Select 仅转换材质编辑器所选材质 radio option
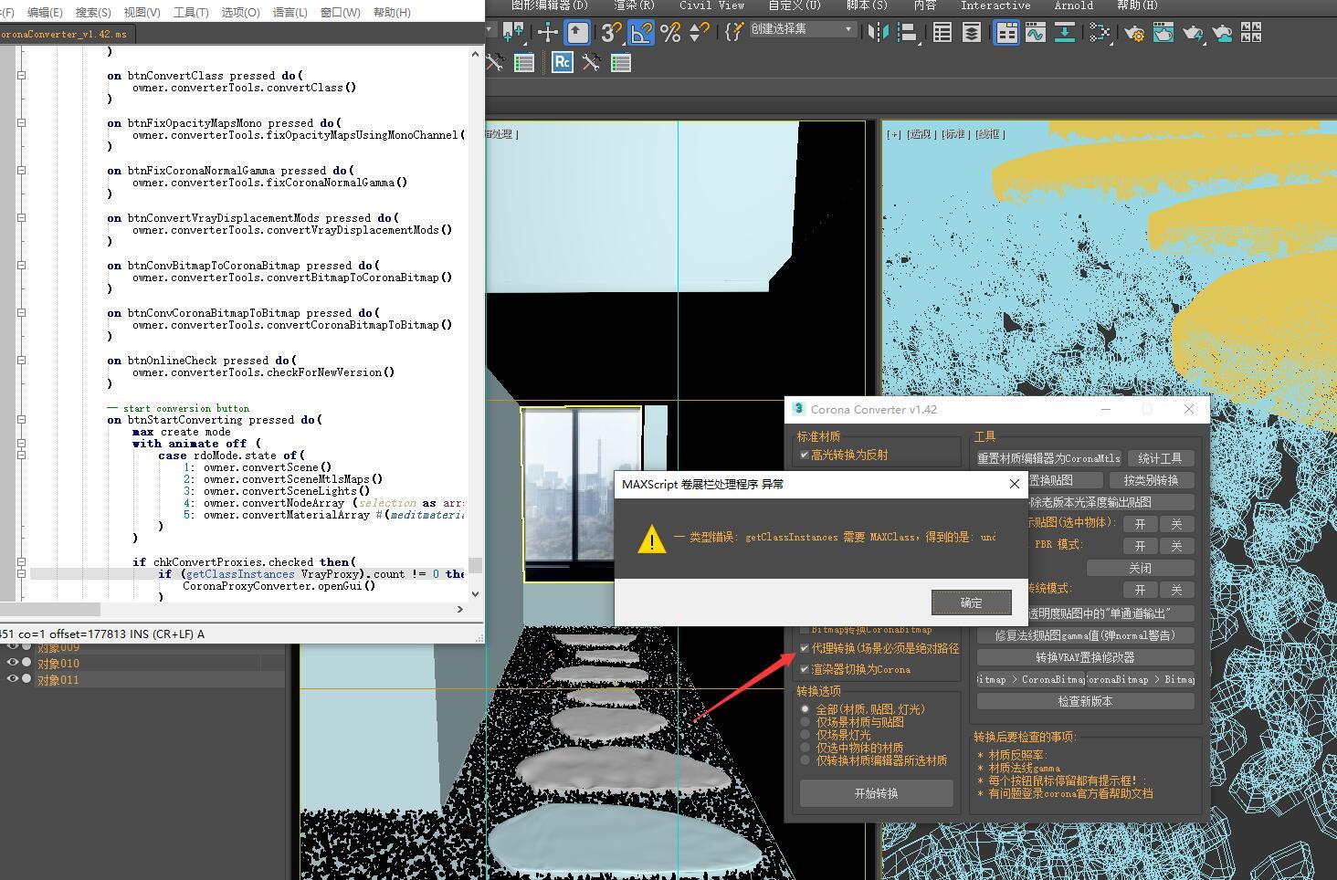The height and width of the screenshot is (880, 1337). point(805,760)
